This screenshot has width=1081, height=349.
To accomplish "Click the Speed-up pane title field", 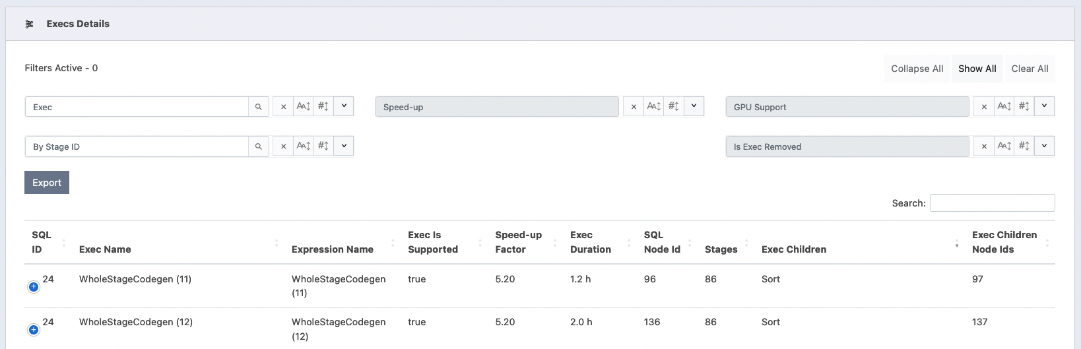I will [497, 107].
